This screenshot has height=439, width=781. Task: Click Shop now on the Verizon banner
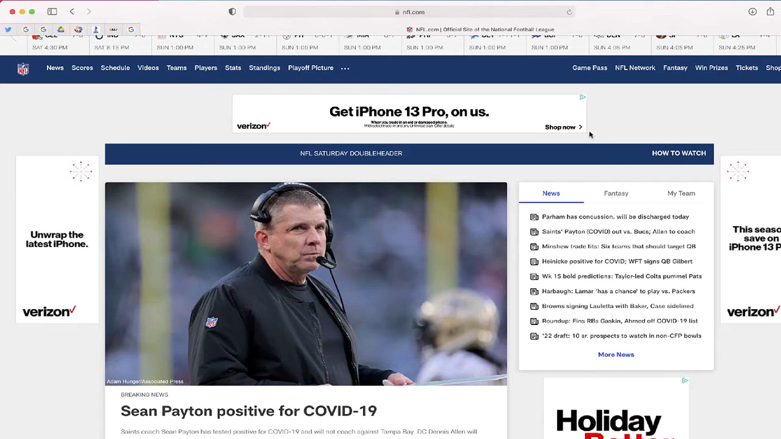563,127
